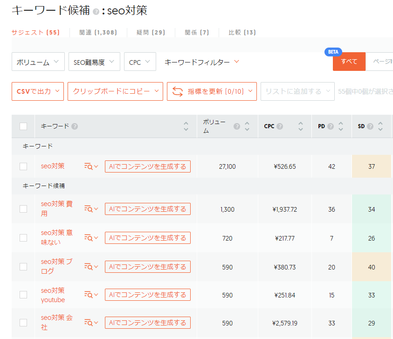Check the box for seo対策 会社 row

pyautogui.click(x=23, y=323)
